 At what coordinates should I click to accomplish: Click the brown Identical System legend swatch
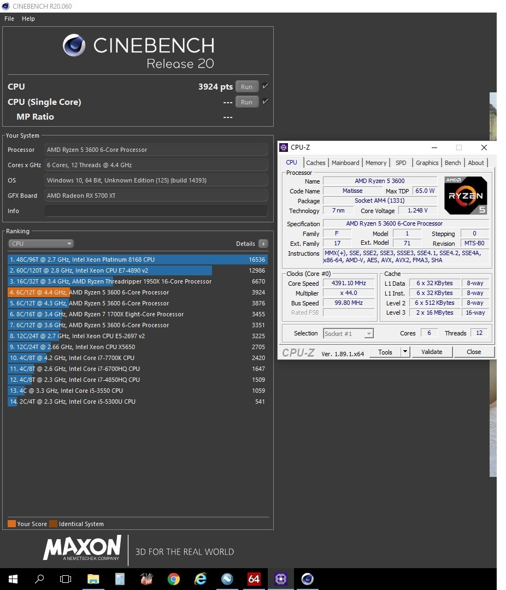(54, 523)
